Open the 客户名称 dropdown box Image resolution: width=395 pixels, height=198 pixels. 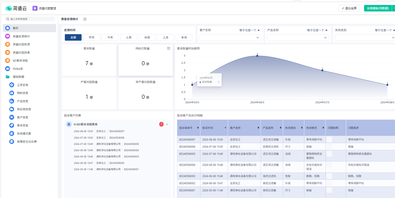230,38
